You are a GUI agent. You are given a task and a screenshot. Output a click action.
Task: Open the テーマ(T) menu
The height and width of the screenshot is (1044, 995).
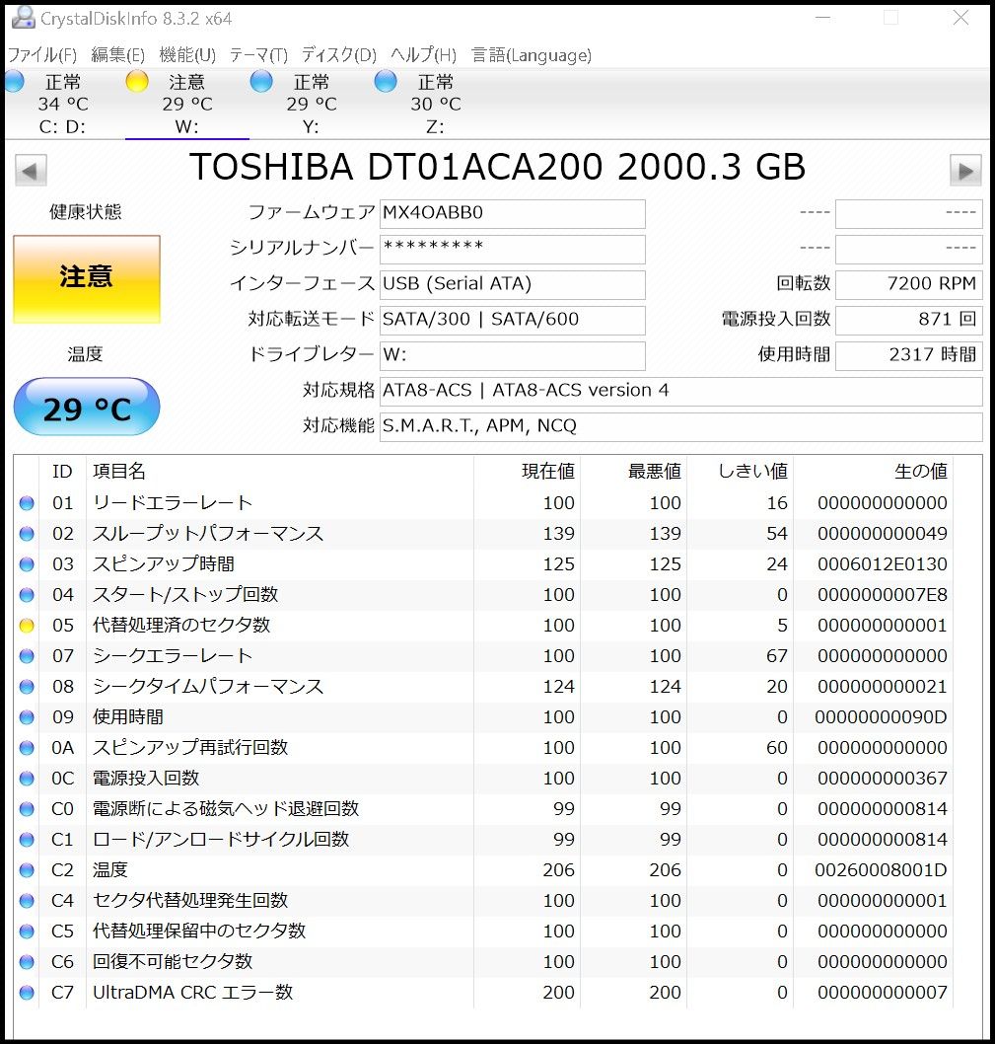258,55
